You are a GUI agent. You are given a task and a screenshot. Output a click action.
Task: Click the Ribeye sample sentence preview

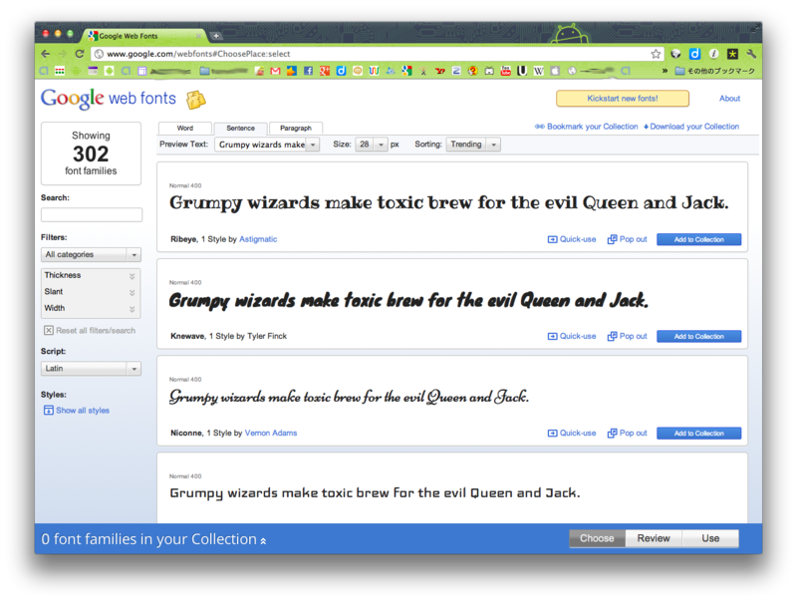tap(449, 203)
